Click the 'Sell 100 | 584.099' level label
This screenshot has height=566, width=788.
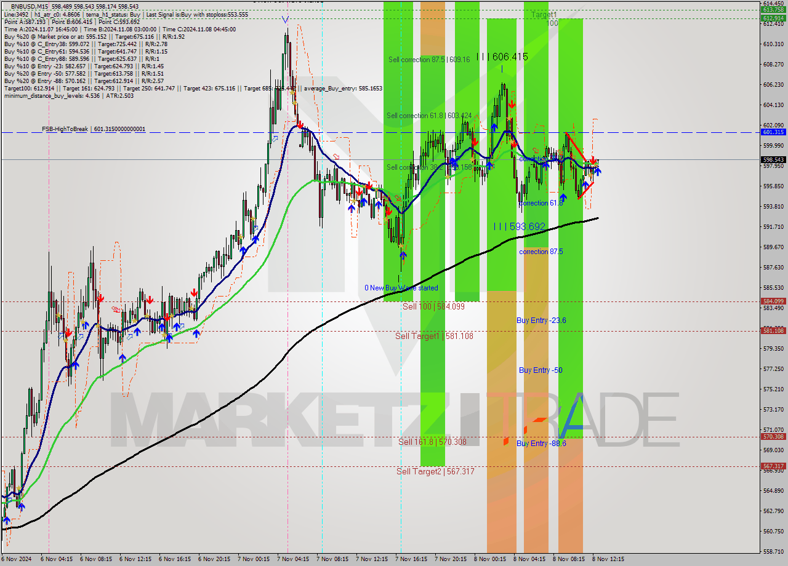coord(433,306)
